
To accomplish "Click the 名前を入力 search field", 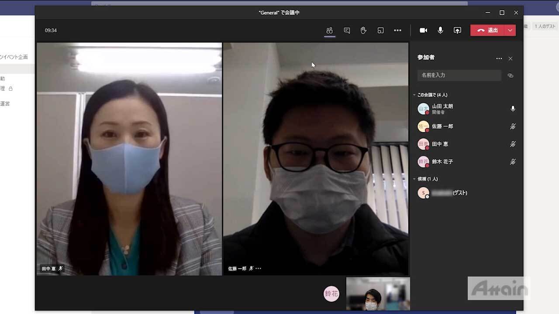I will pyautogui.click(x=459, y=75).
